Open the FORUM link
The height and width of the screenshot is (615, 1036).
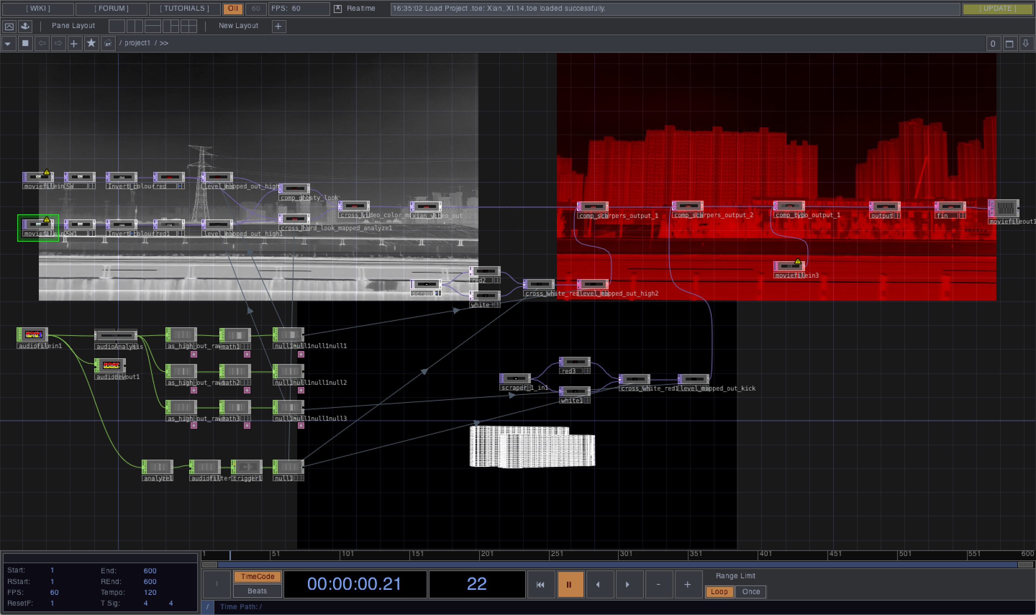(112, 9)
